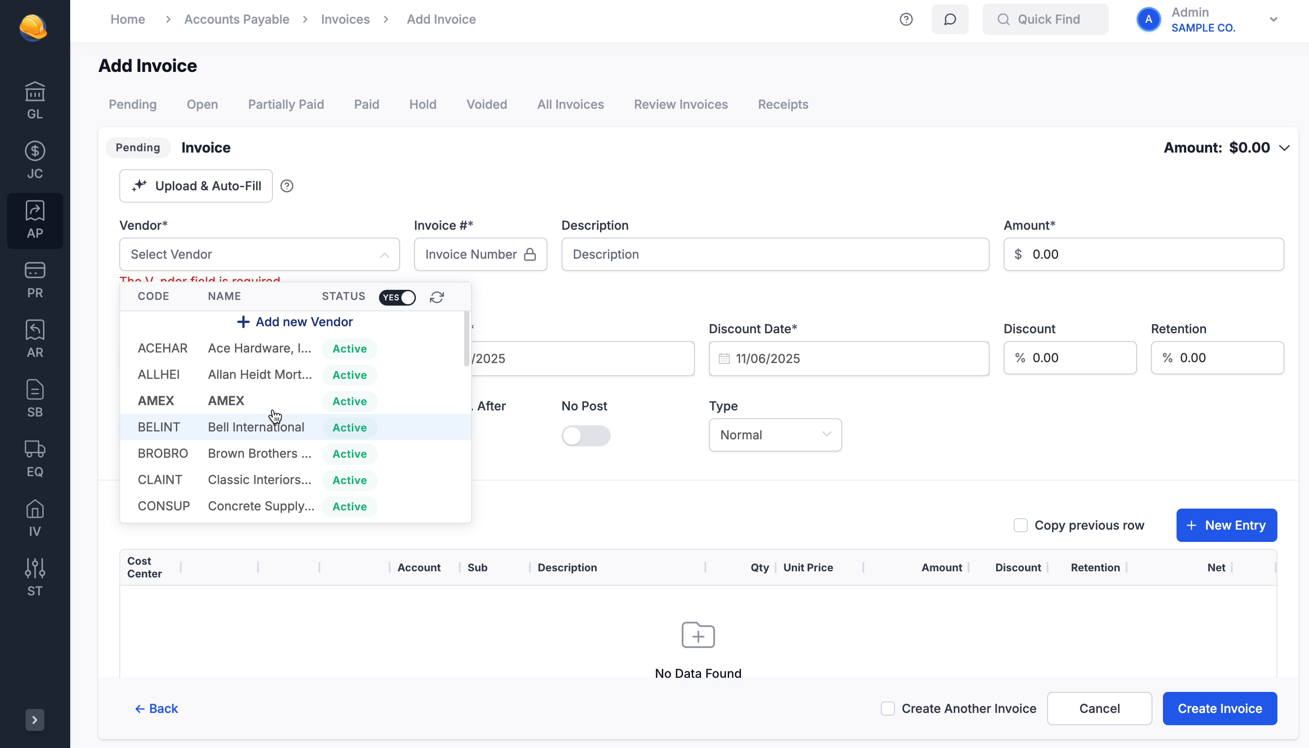Open the Review Invoices tab

click(680, 104)
